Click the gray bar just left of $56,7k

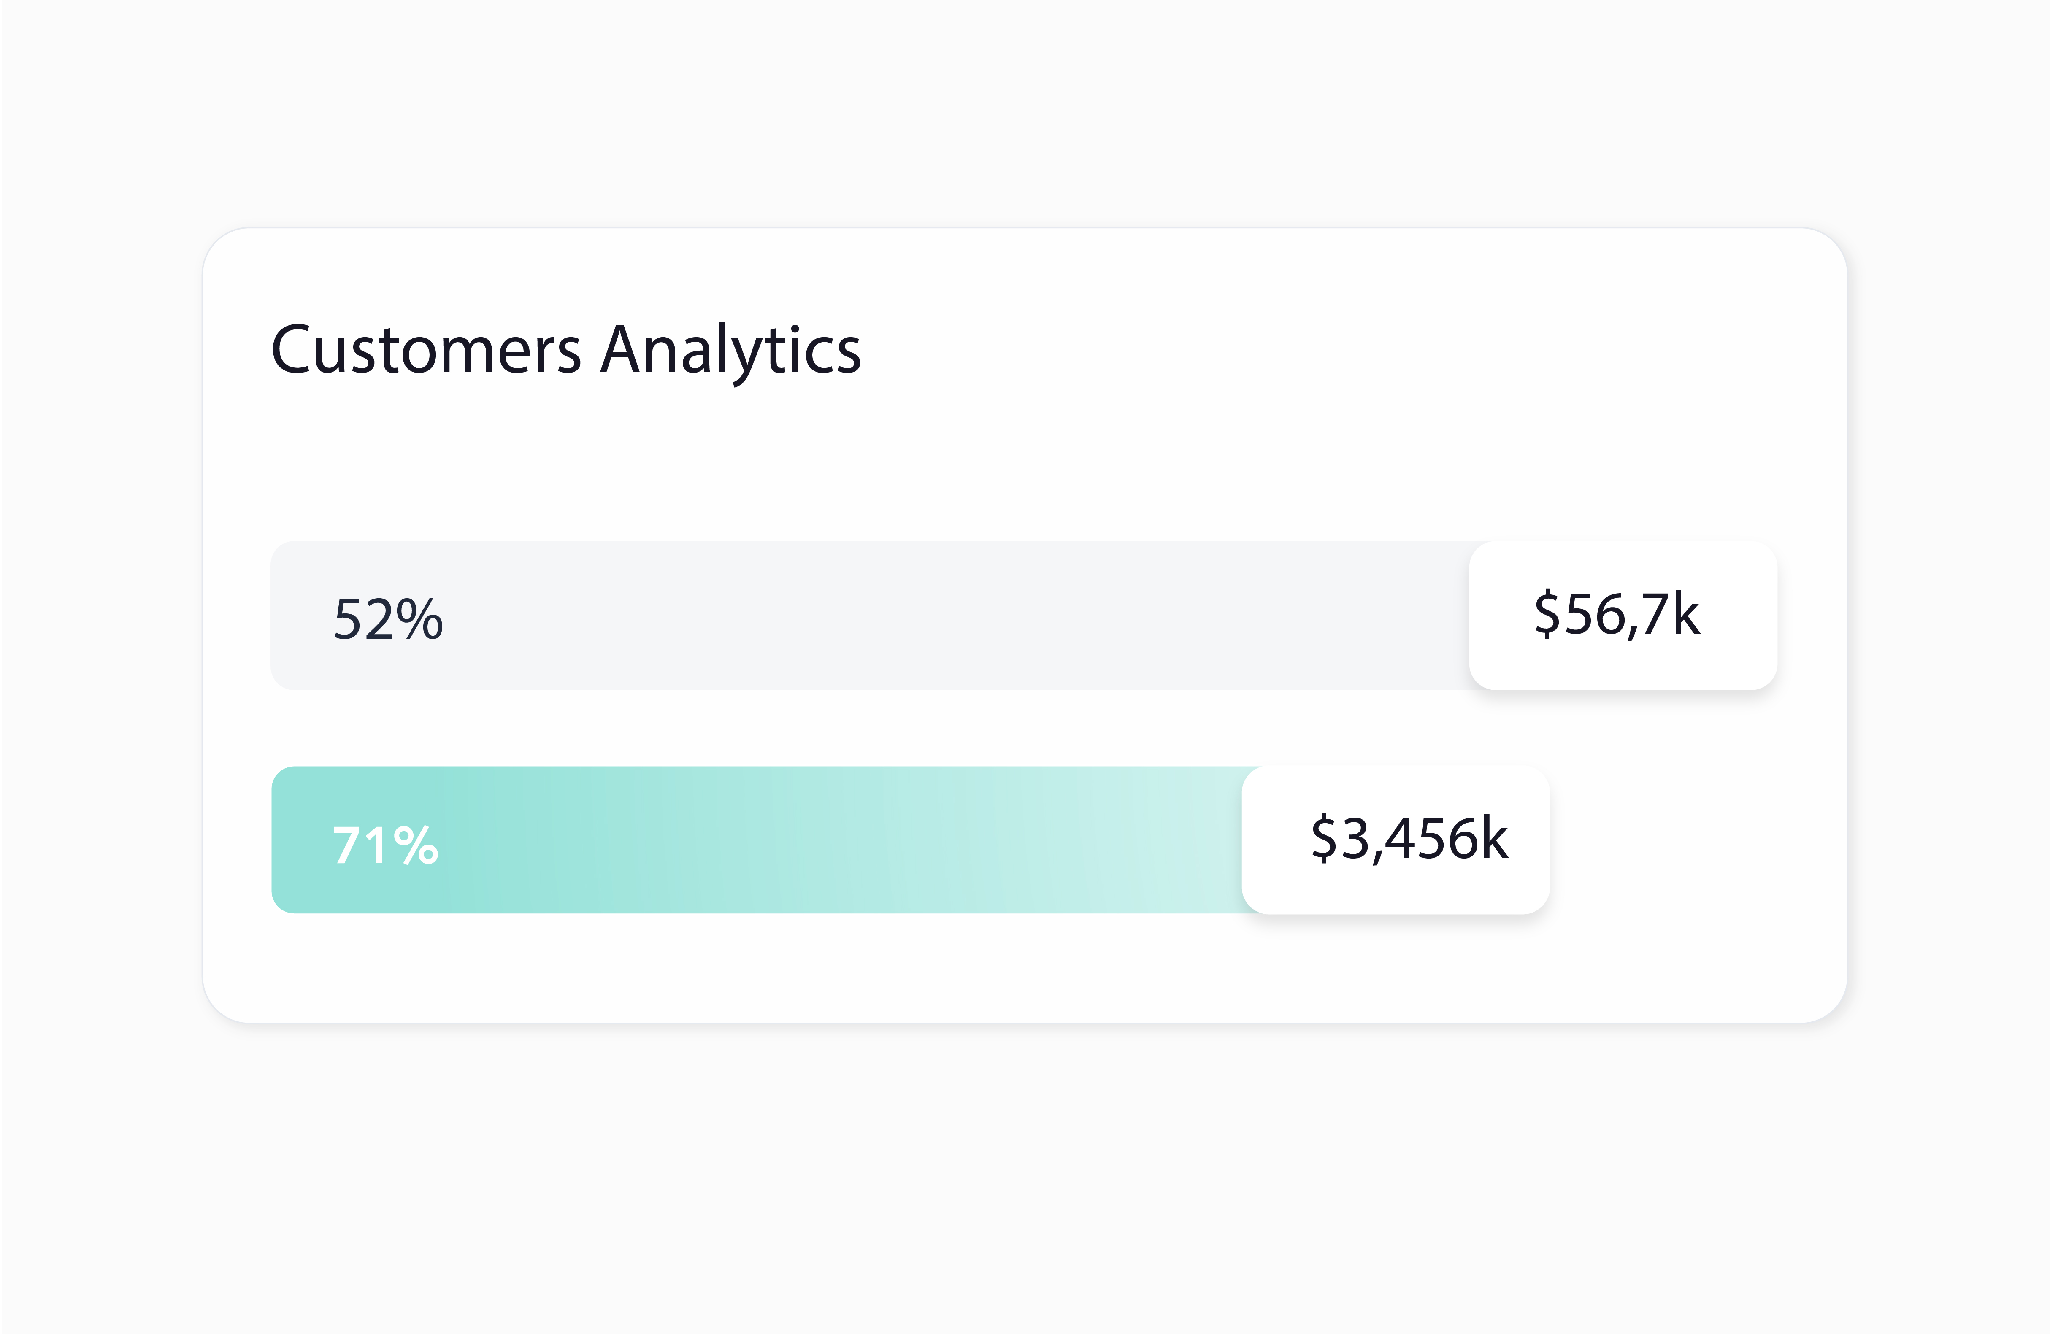(1430, 615)
